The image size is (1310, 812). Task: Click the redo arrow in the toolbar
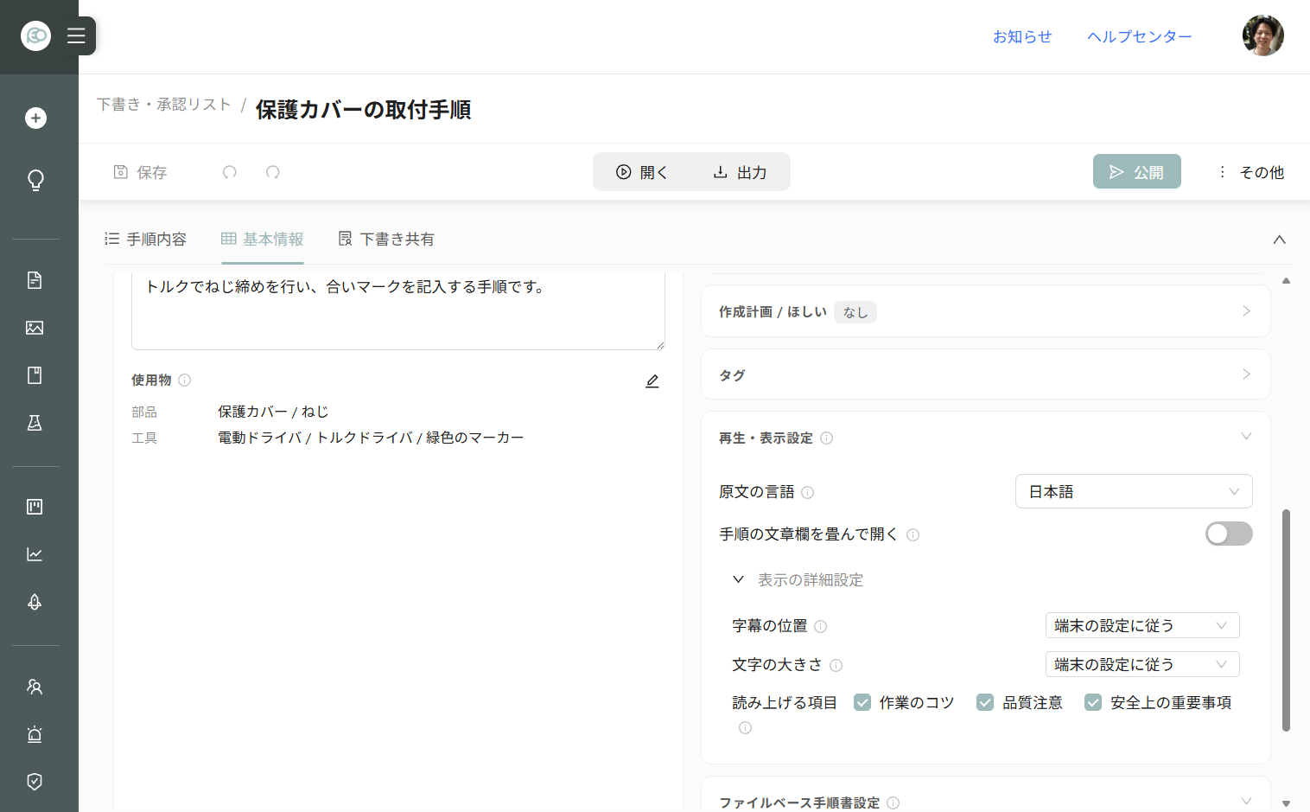(x=273, y=172)
